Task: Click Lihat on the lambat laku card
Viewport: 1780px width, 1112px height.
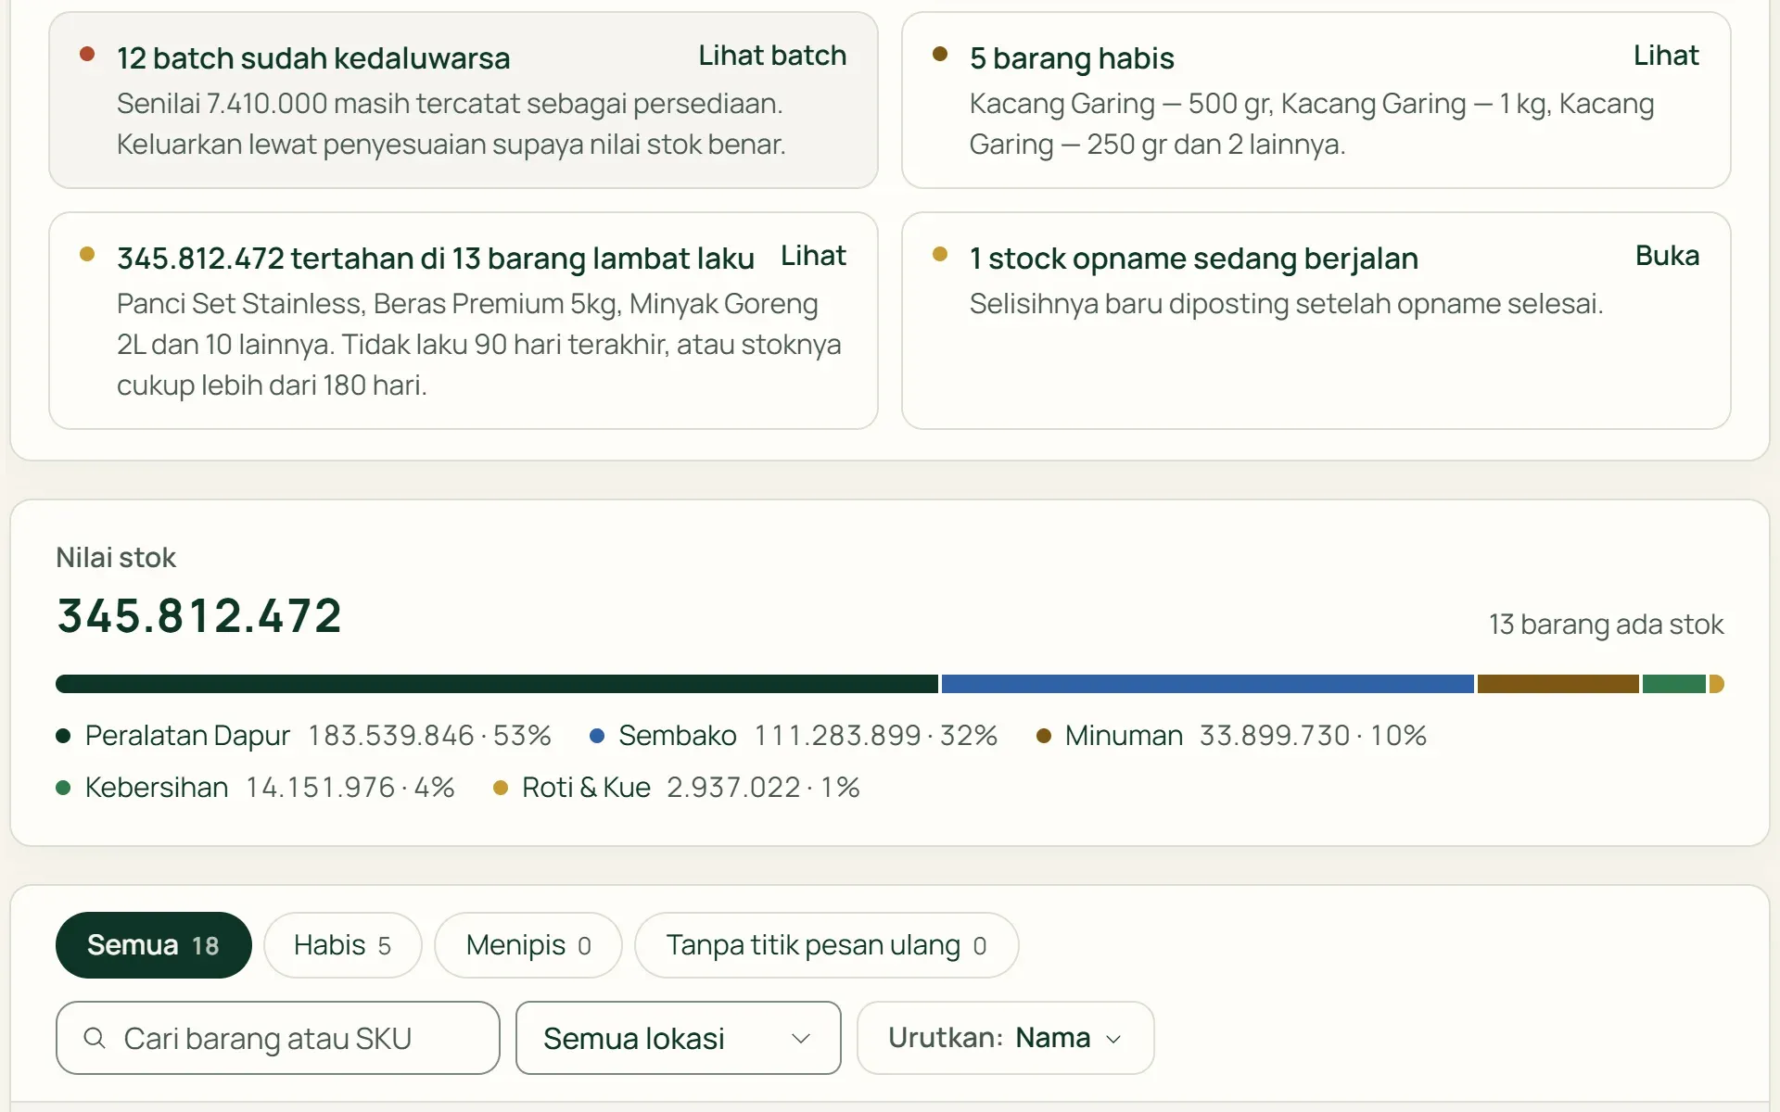Action: point(813,256)
